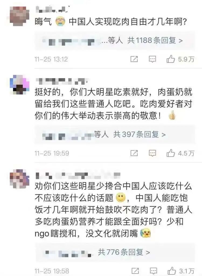The width and height of the screenshot is (202, 276).
Task: Open second commenter's blurred username
Action: pyautogui.click(x=62, y=81)
